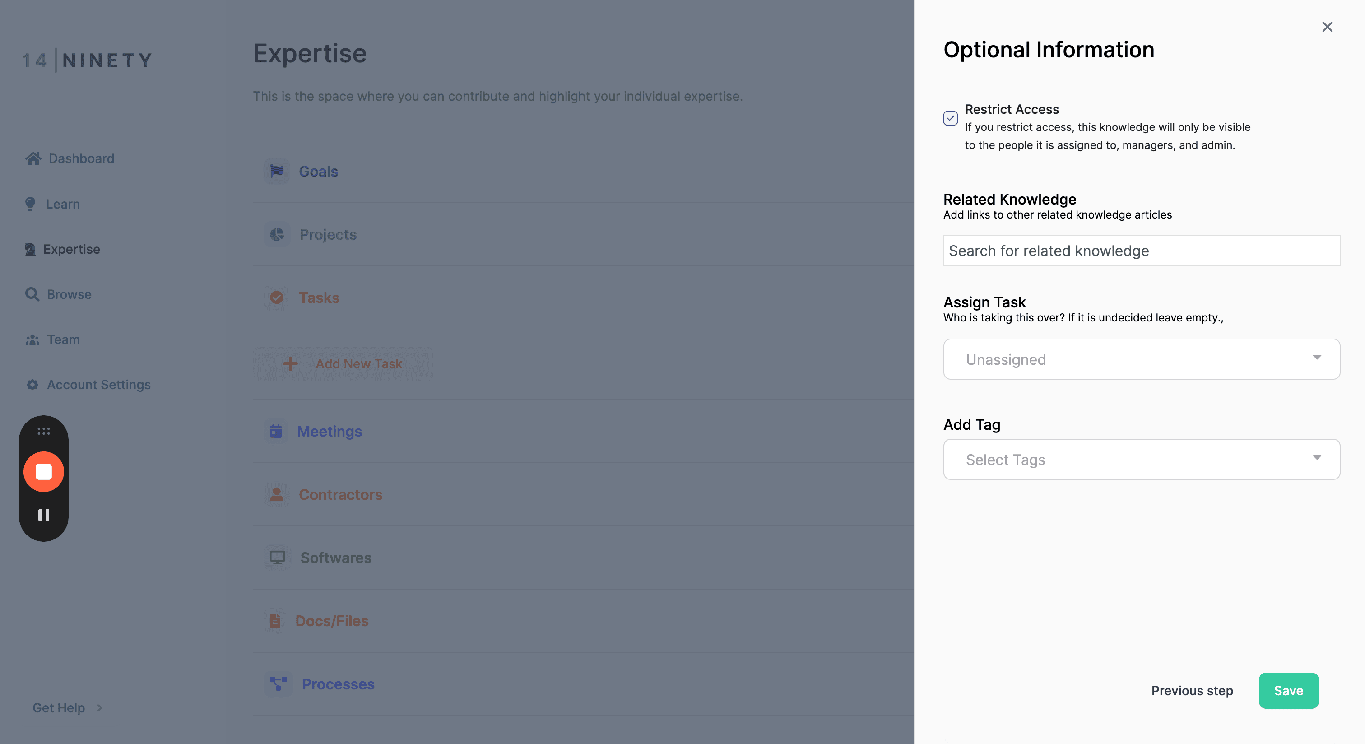Screen dimensions: 1365x744
Task: Go back via Previous step
Action: [x=1192, y=690]
